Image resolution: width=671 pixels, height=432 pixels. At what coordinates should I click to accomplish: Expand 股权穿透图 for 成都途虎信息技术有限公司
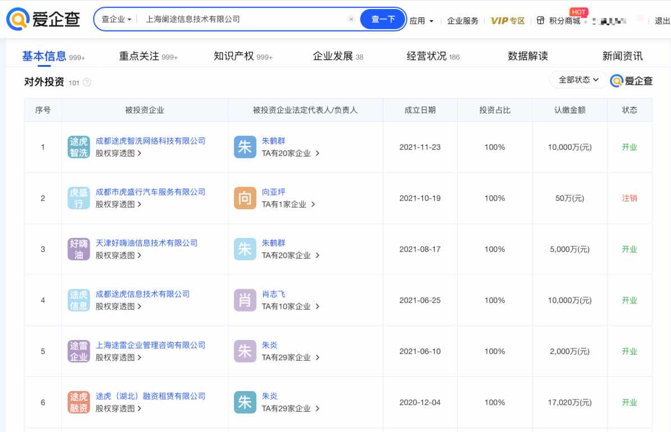click(118, 306)
